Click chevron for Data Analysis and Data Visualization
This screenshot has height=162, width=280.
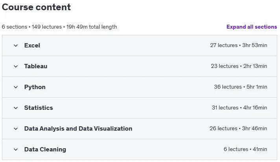tap(16, 129)
